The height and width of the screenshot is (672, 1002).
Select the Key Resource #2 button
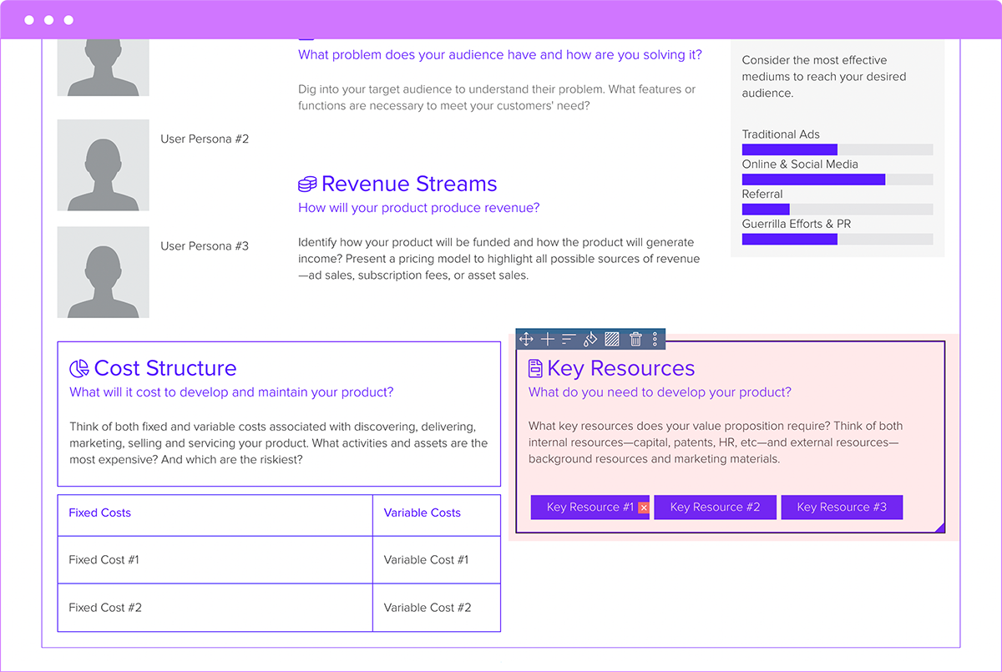[x=715, y=507]
